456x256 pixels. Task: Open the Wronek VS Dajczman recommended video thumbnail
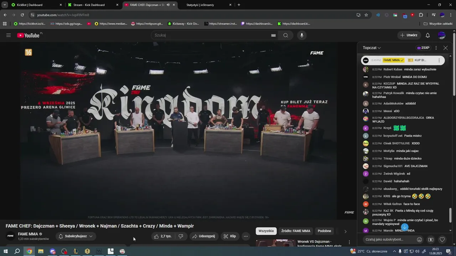click(x=275, y=243)
